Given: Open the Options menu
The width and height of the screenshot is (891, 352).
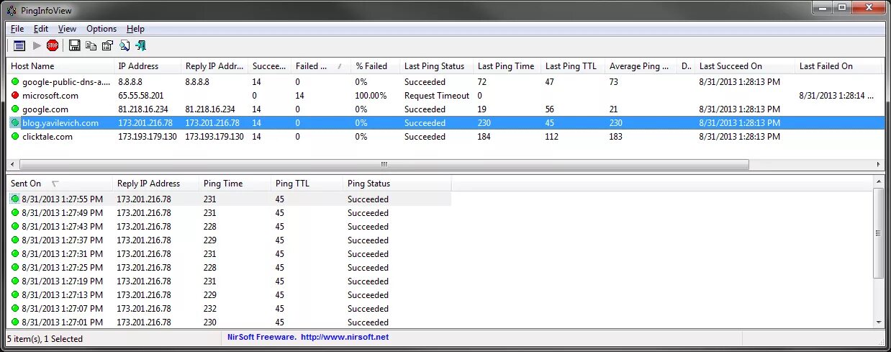Looking at the screenshot, I should click(x=101, y=29).
